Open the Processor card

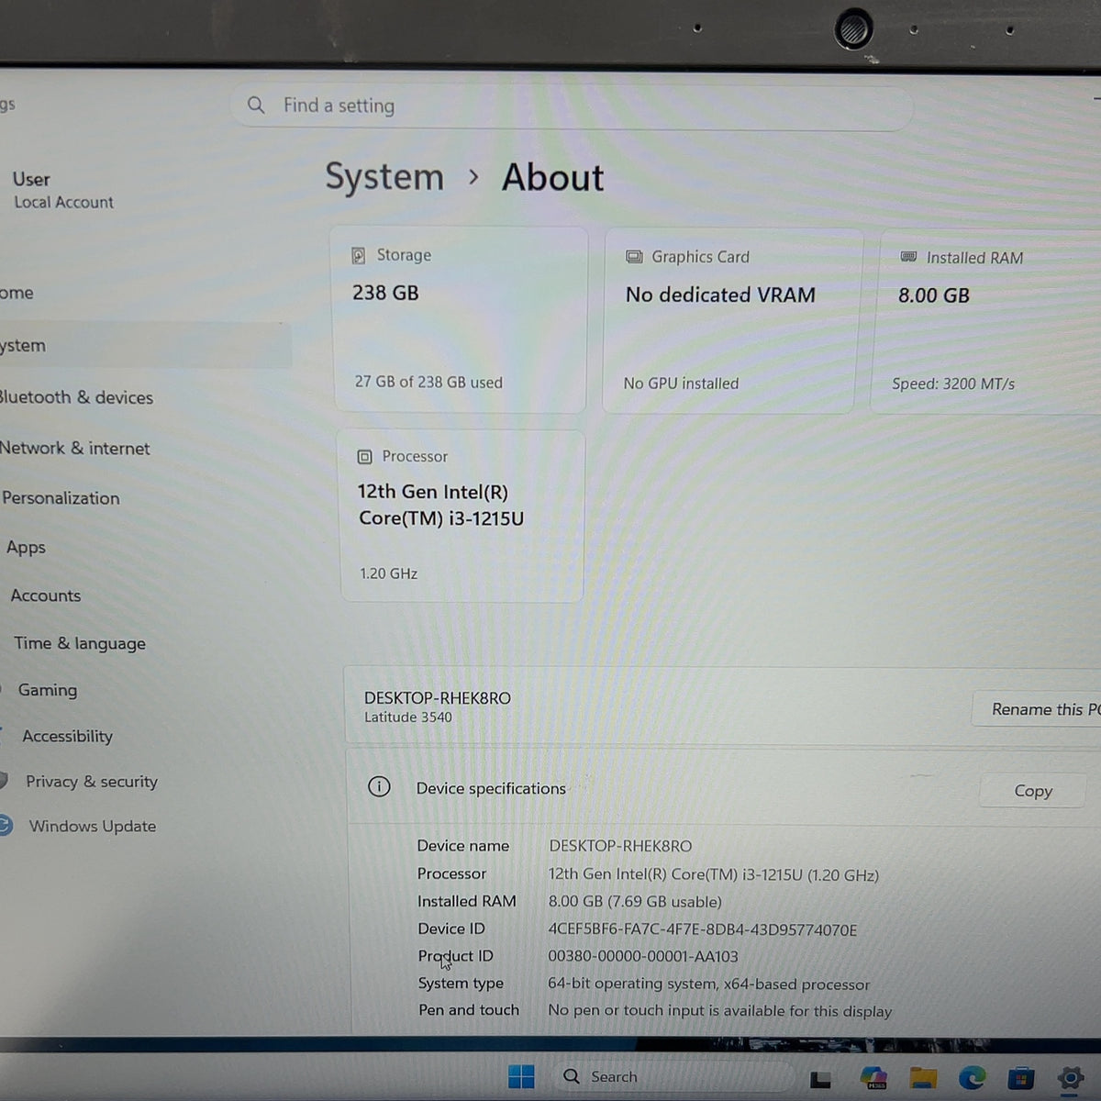(462, 517)
